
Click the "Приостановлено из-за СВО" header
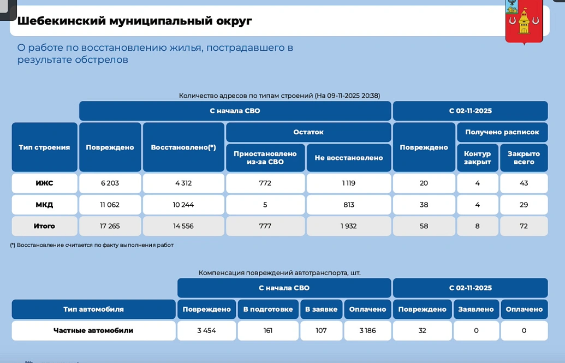click(265, 158)
